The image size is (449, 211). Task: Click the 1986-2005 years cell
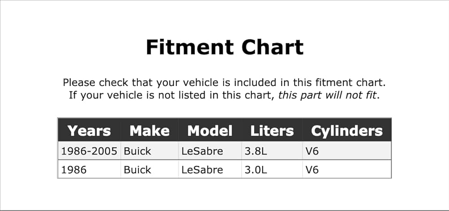pyautogui.click(x=89, y=151)
